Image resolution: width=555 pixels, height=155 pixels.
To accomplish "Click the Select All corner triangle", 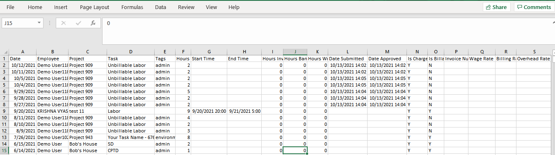I will click(5, 52).
